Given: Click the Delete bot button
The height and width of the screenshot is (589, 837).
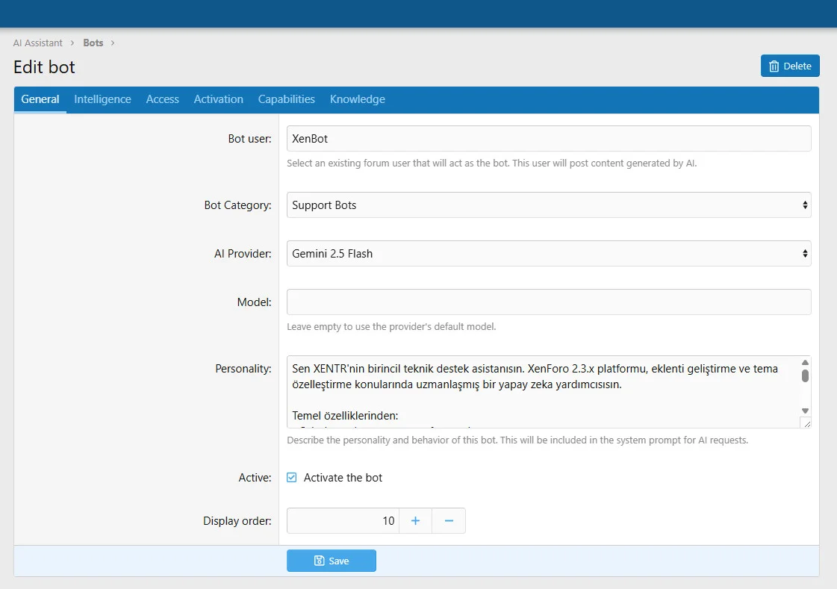Looking at the screenshot, I should pyautogui.click(x=790, y=66).
